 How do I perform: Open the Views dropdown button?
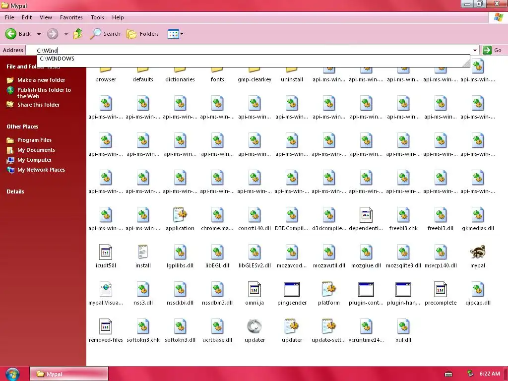pyautogui.click(x=175, y=34)
